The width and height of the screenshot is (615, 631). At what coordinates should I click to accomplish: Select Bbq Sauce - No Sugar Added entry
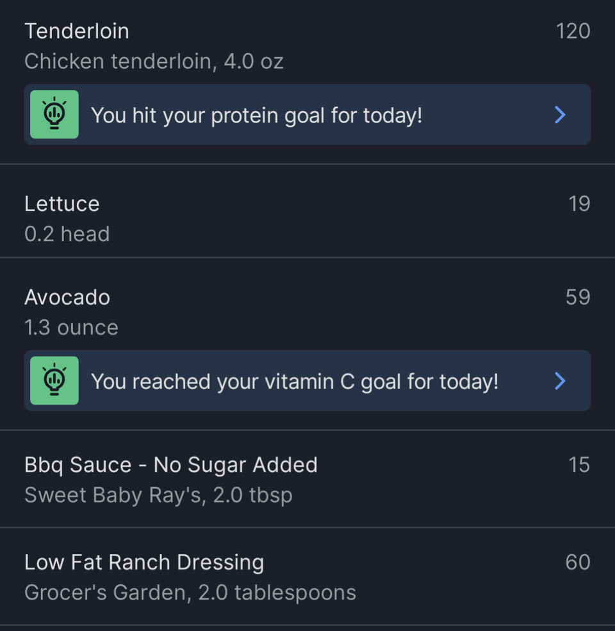[307, 479]
